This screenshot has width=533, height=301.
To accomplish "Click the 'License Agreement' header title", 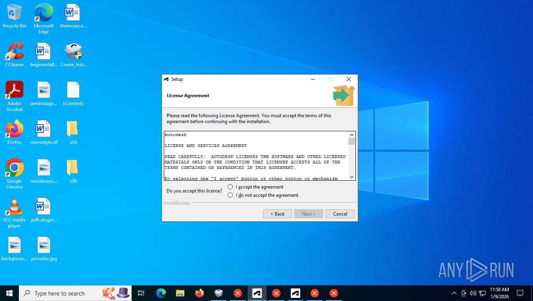I will [188, 95].
